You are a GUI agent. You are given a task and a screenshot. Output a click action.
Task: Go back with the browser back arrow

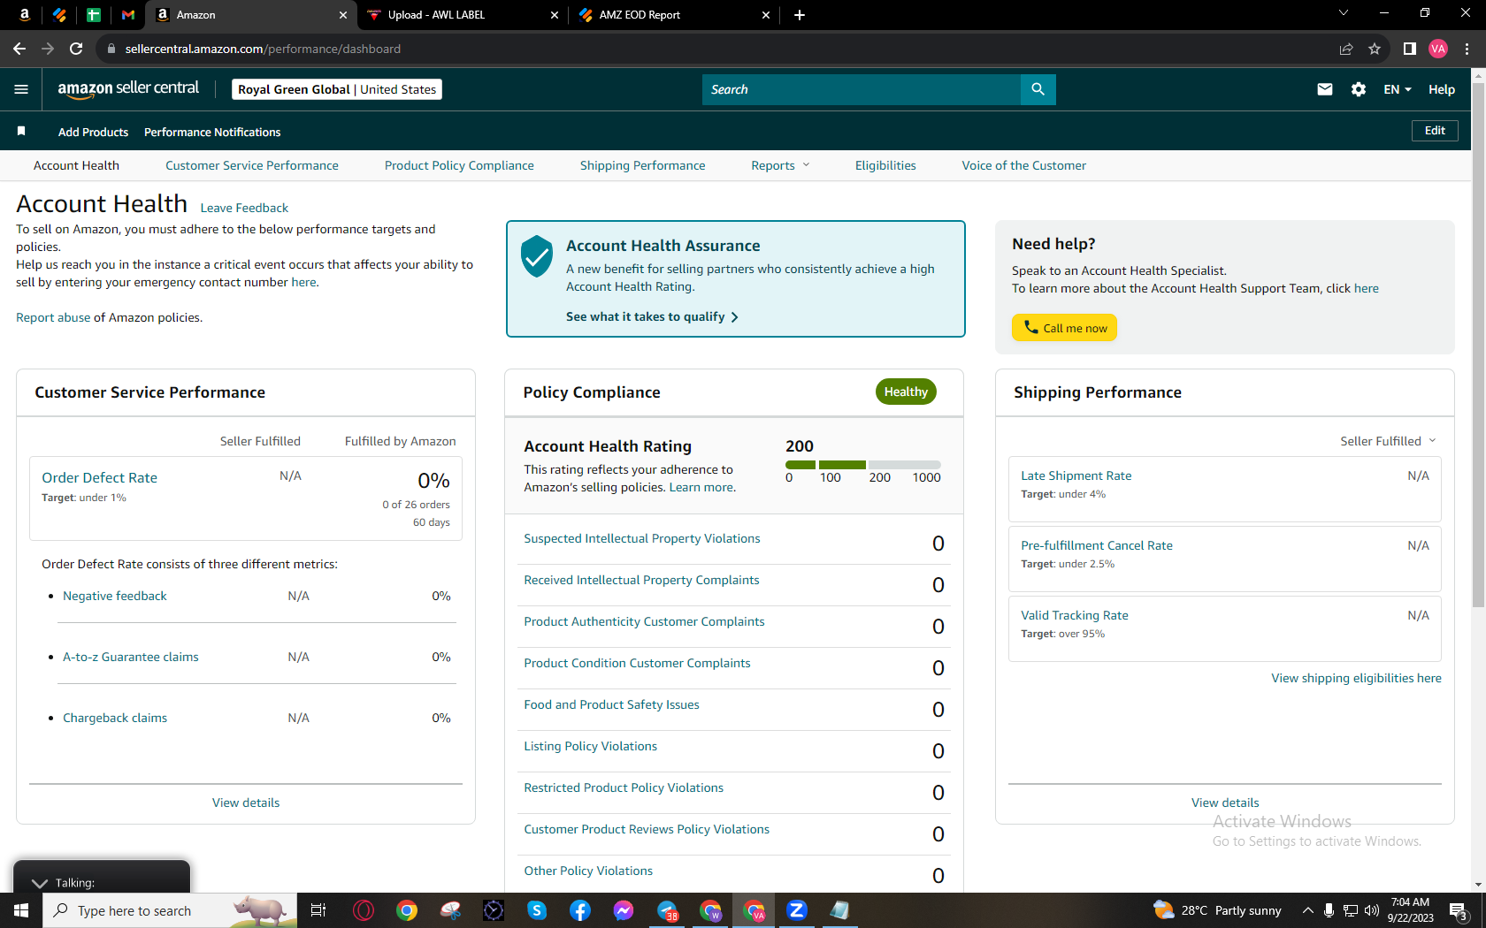(19, 49)
